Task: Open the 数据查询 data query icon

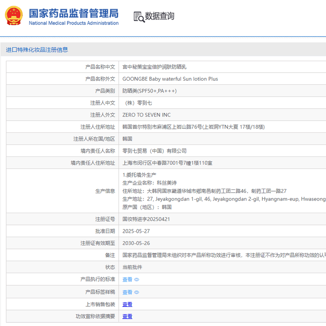Action: pos(139,17)
